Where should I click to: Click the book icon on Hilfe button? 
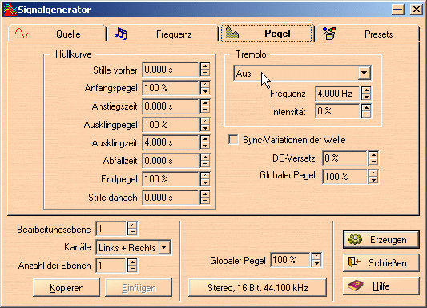coord(356,286)
